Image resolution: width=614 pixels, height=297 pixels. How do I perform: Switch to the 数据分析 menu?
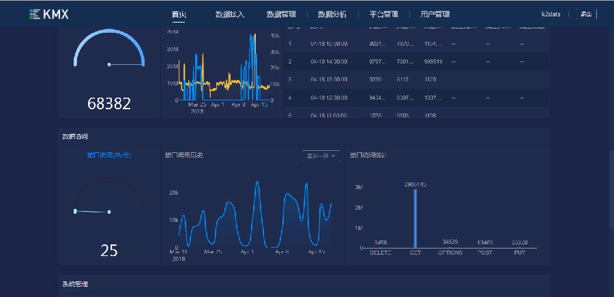[332, 14]
